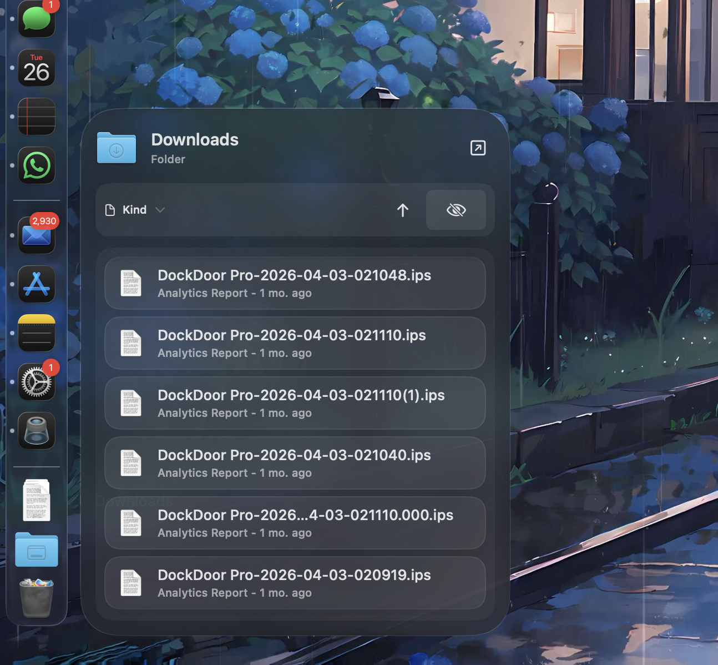
Task: Launch the dark red-lined notebook app in Dock
Action: [37, 117]
